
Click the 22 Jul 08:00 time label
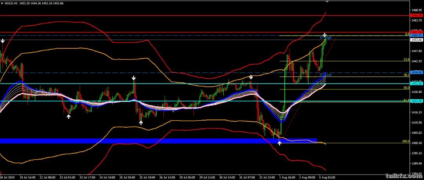48,178
